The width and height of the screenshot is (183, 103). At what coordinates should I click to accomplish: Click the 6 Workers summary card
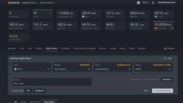click(18, 14)
